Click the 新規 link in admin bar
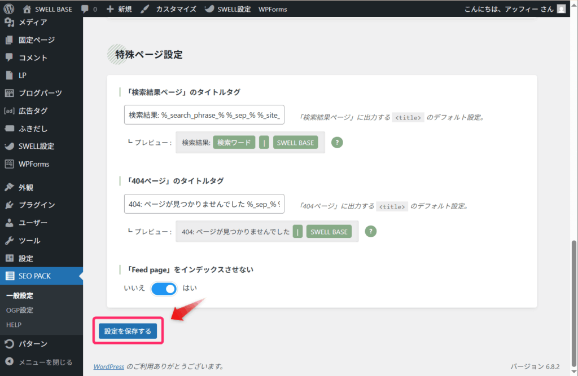The image size is (578, 376). [x=125, y=9]
